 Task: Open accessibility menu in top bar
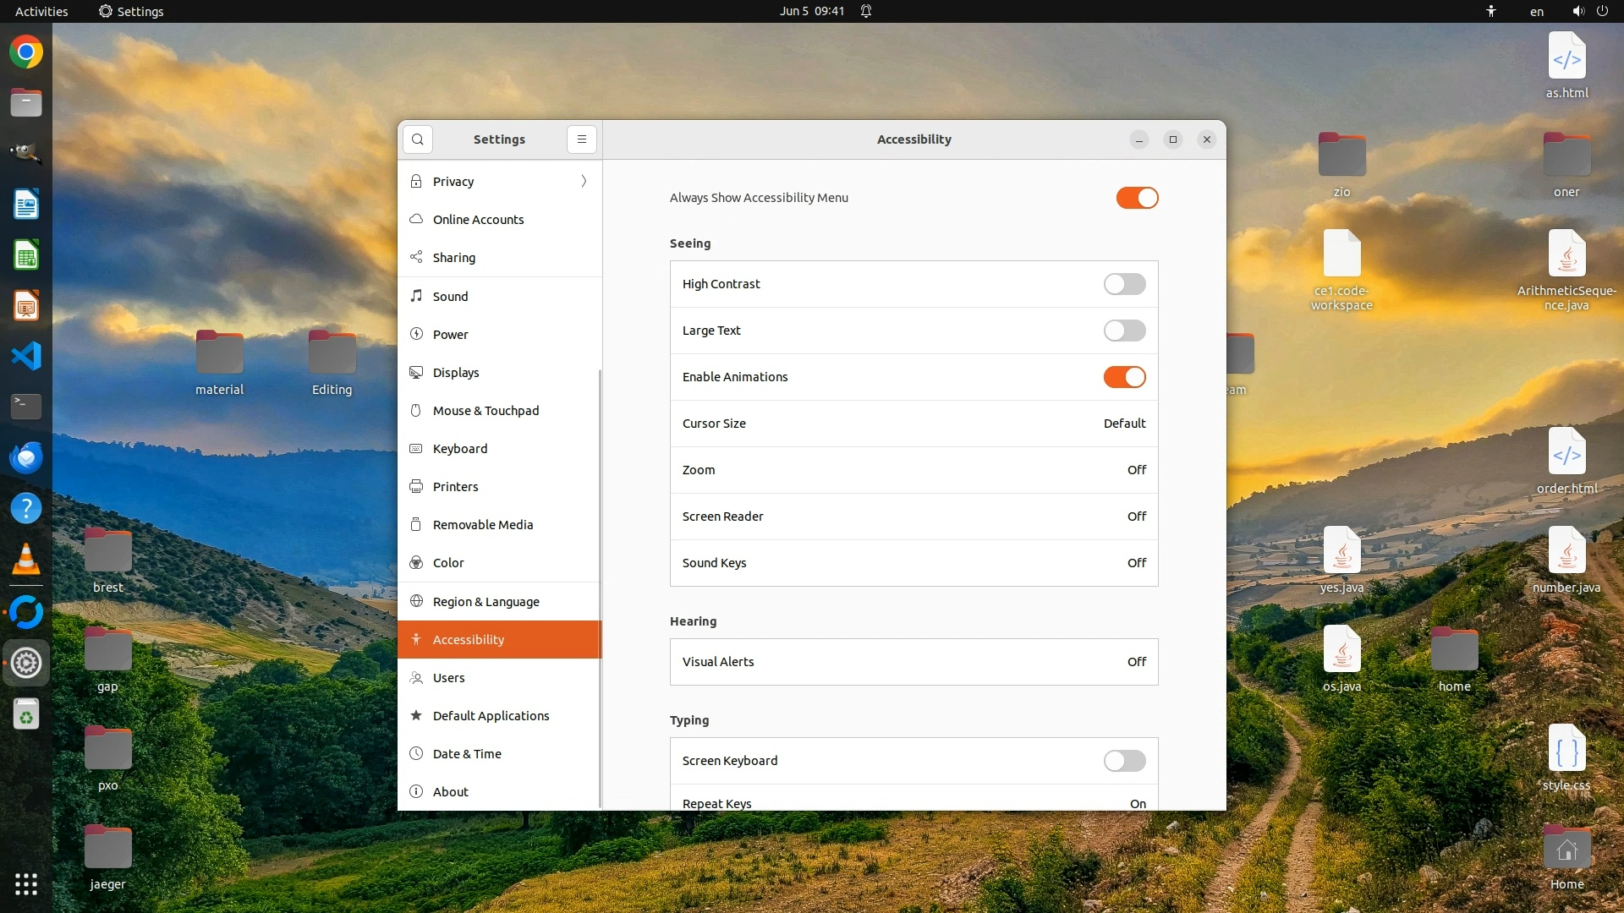[1491, 11]
